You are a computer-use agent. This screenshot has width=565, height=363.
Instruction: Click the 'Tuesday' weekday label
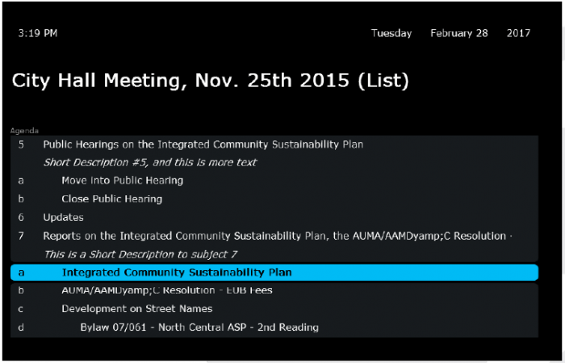(391, 34)
